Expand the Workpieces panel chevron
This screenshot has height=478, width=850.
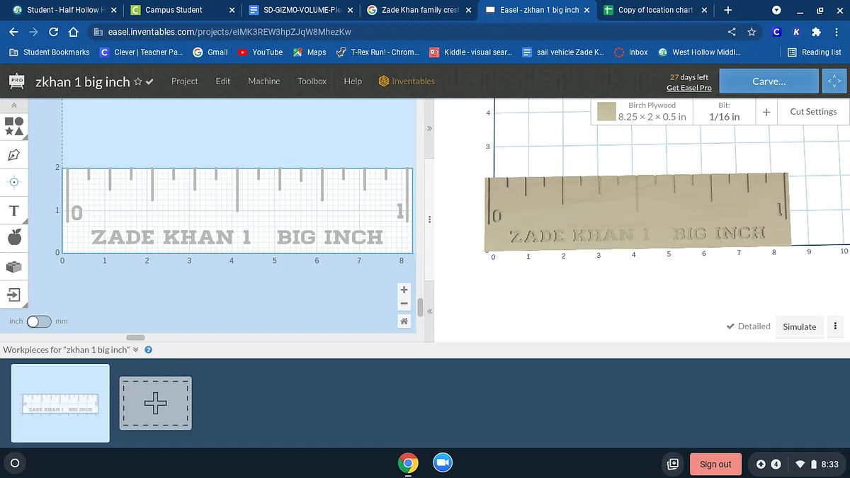(136, 350)
